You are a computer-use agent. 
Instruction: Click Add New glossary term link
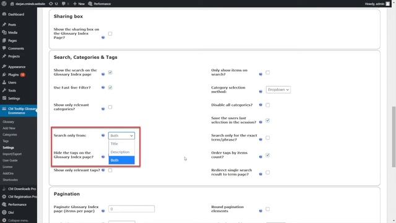point(9,128)
